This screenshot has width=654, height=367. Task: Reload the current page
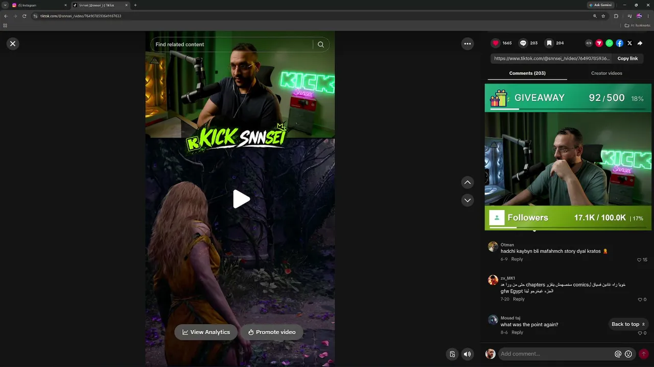coord(24,16)
